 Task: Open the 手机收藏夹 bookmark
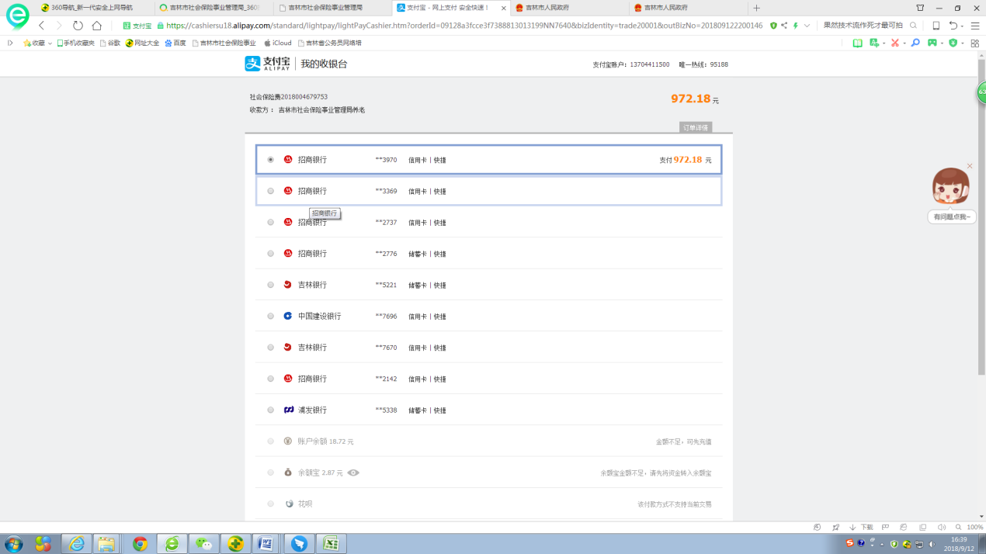click(x=76, y=43)
